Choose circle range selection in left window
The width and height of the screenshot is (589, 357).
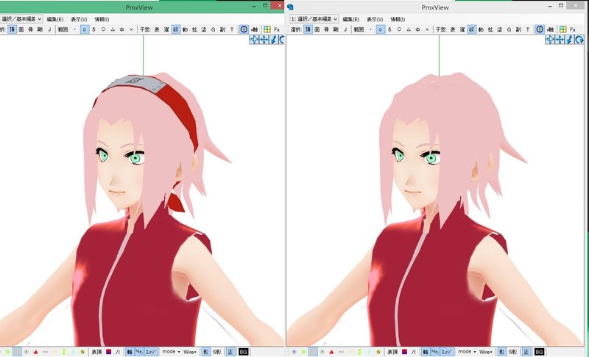103,29
